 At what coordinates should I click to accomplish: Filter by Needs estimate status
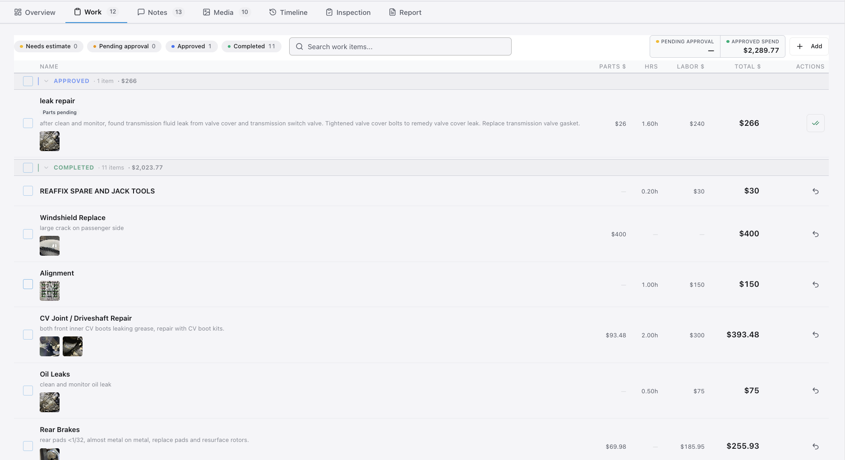(49, 46)
